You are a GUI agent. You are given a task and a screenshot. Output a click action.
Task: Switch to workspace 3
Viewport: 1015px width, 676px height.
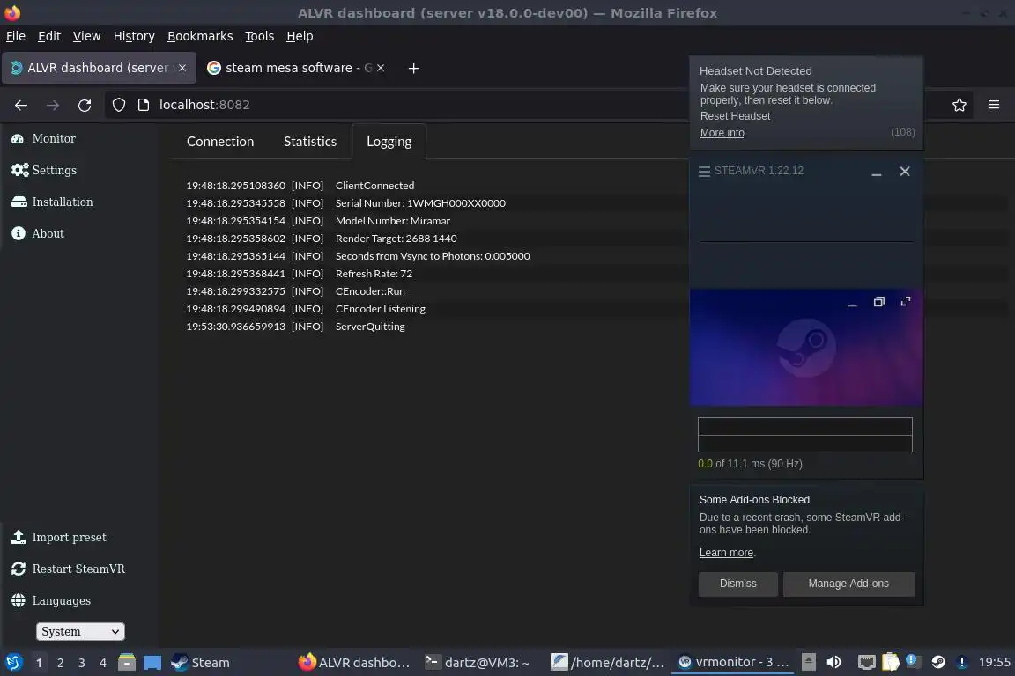click(x=82, y=663)
